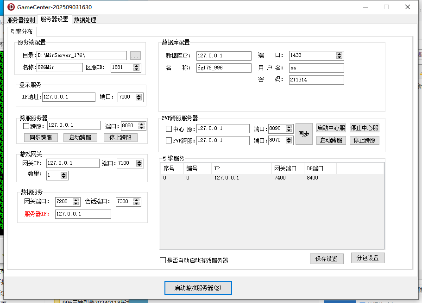Increase 会话端口 7300 value
The image size is (422, 303).
click(x=137, y=200)
